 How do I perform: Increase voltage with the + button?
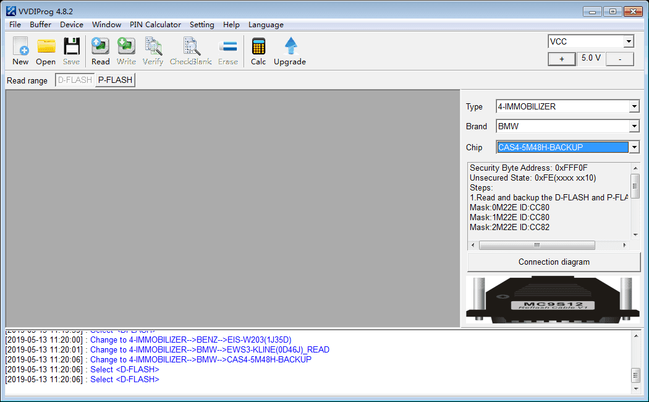click(x=562, y=59)
